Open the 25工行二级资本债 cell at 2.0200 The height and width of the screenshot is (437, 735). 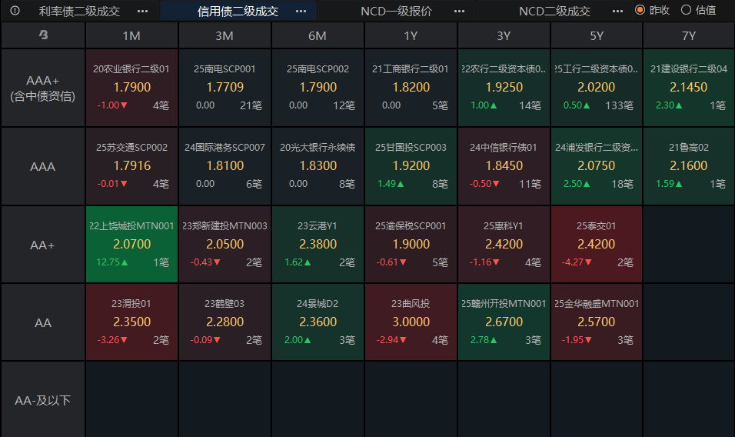(597, 88)
